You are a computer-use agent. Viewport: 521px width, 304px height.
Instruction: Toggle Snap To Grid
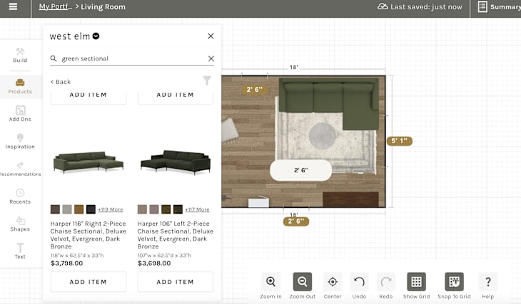454,282
